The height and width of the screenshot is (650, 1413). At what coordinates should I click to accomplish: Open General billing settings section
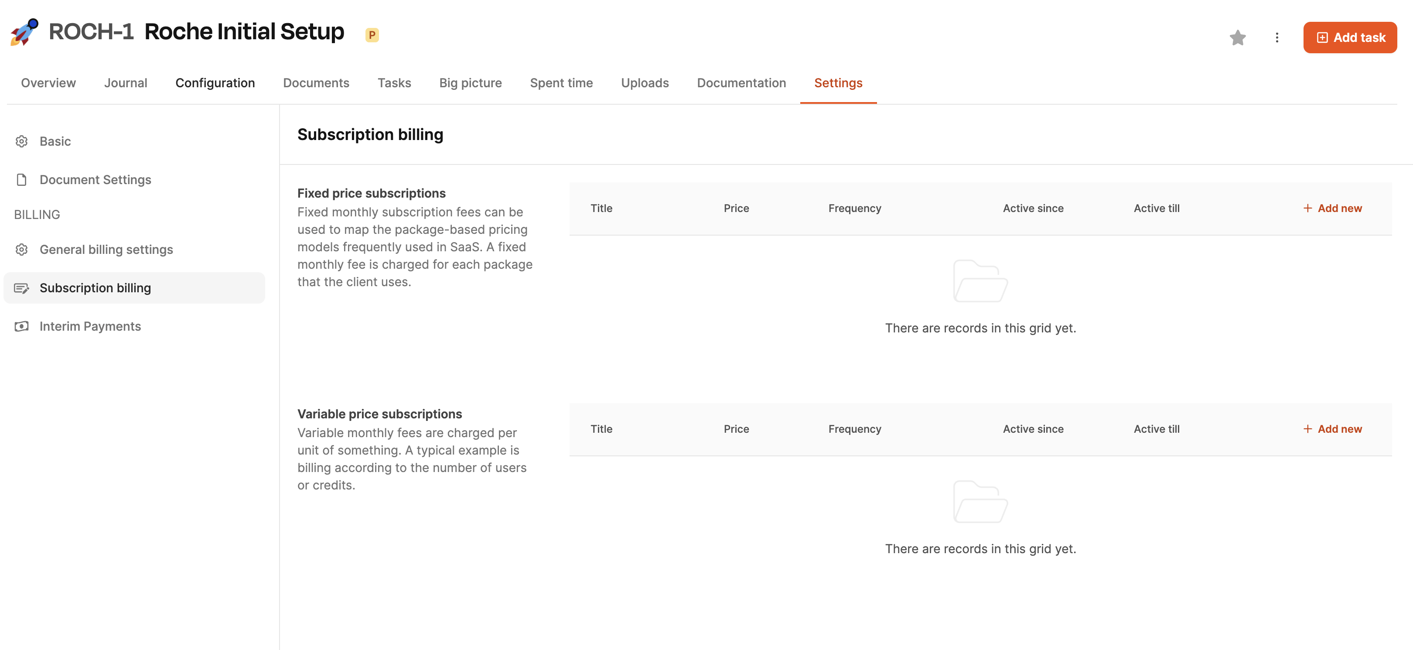pyautogui.click(x=106, y=250)
